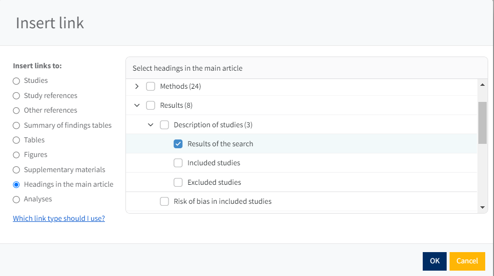Viewport: 494px width, 276px height.
Task: Uncheck the Results of the search checkbox
Action: pyautogui.click(x=178, y=144)
